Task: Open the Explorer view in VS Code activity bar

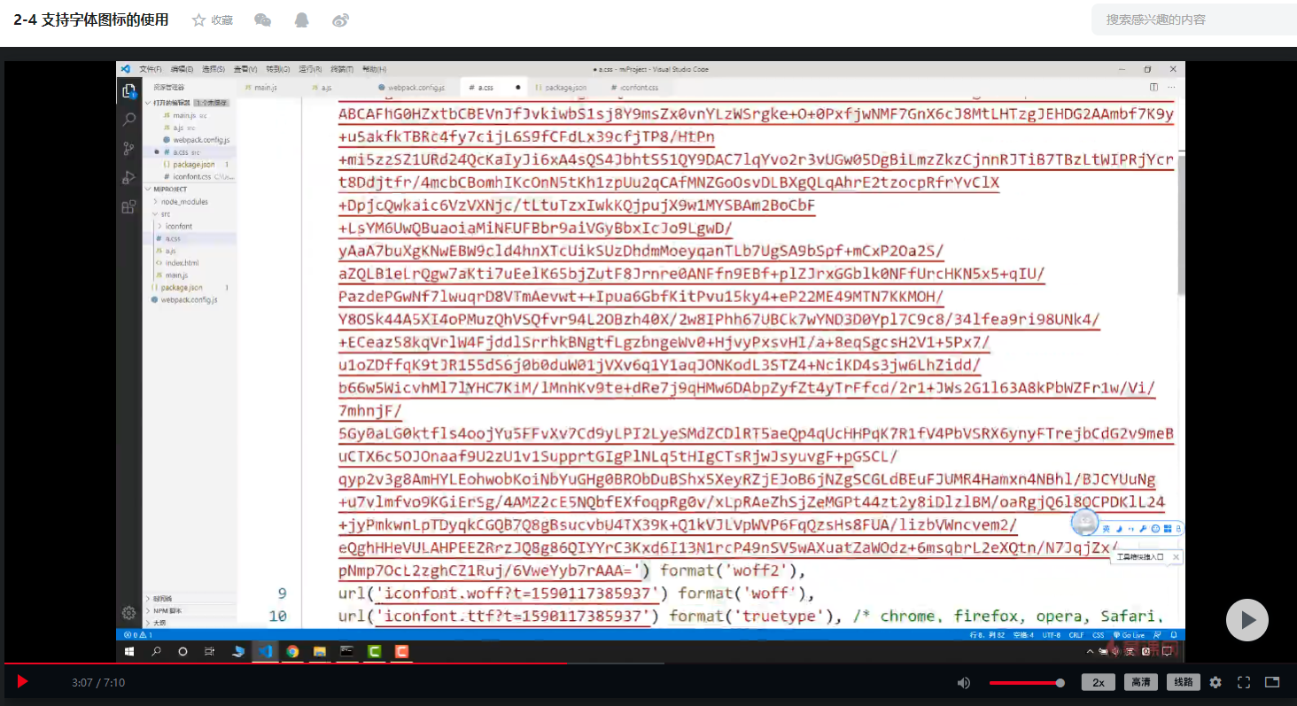Action: coord(128,90)
